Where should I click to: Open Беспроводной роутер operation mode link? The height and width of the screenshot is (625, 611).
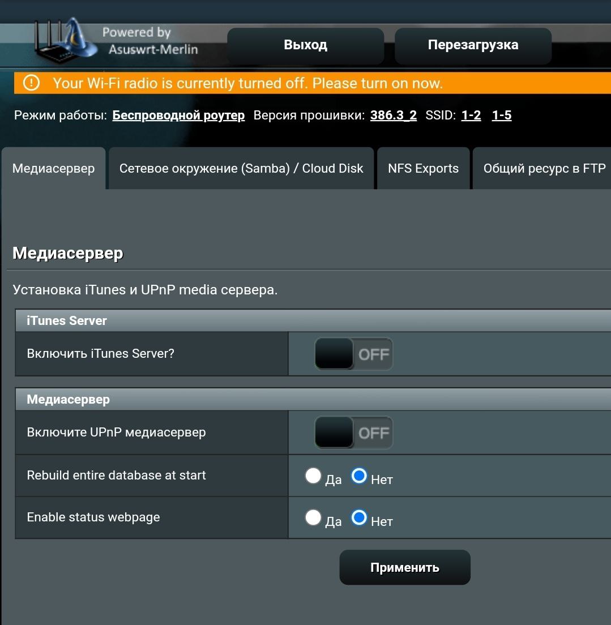[x=178, y=115]
